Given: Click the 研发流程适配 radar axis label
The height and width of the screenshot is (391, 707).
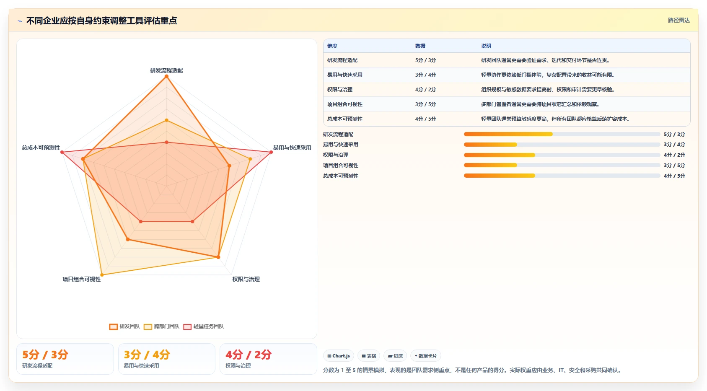Looking at the screenshot, I should click(x=166, y=70).
